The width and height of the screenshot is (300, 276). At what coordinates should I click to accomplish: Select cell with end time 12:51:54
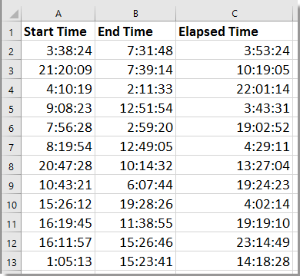coord(135,108)
